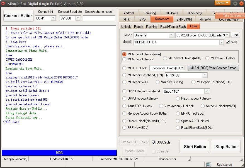Click the Start Button
Viewport: 245px width, 168px height.
click(x=194, y=147)
